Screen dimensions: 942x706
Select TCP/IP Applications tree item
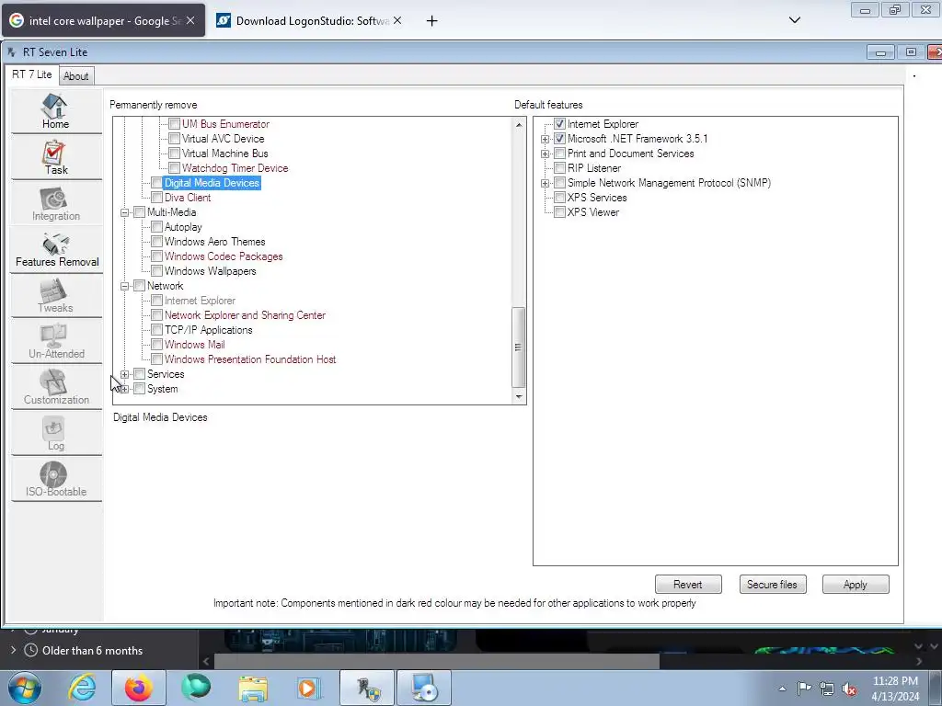coord(209,330)
